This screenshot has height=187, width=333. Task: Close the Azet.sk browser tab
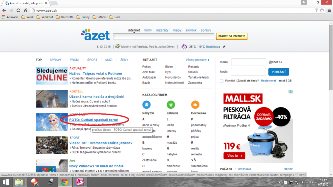[46, 3]
